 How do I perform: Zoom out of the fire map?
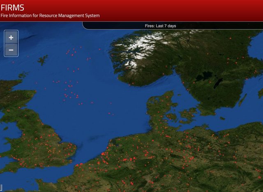[11, 50]
